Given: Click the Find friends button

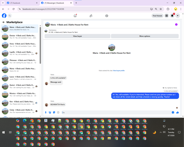Looking at the screenshot, I should (158, 16).
